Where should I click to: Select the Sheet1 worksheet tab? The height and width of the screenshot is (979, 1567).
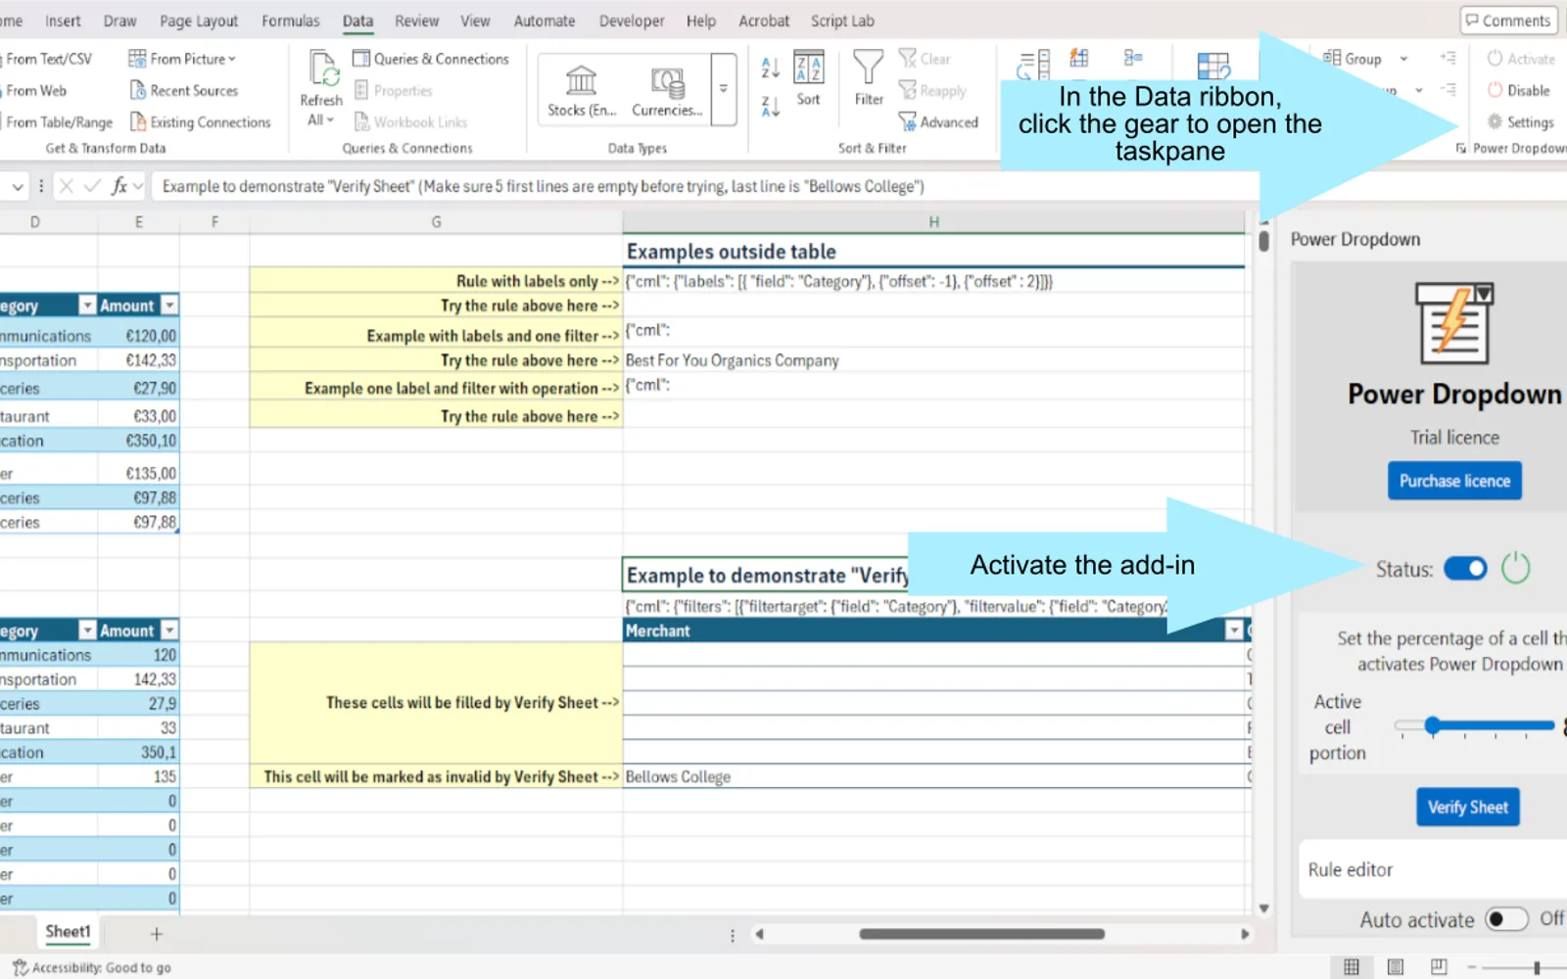(68, 932)
